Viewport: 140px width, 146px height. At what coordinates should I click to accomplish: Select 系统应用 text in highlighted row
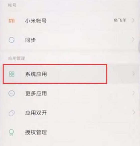pos(36,74)
